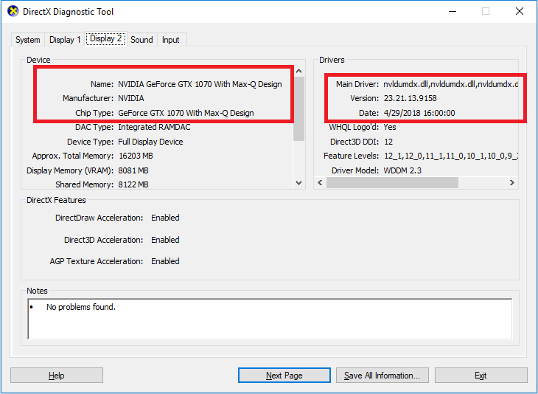Open the Display 1 tab
The image size is (538, 394).
click(65, 40)
